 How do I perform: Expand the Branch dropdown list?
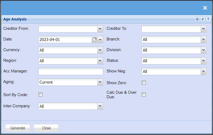203,39
